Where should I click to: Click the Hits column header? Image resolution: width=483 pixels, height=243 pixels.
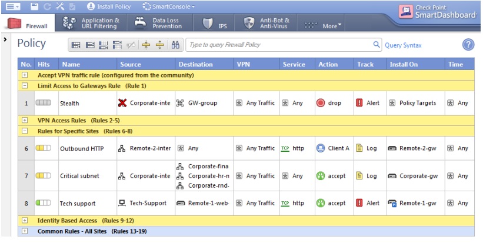point(46,64)
